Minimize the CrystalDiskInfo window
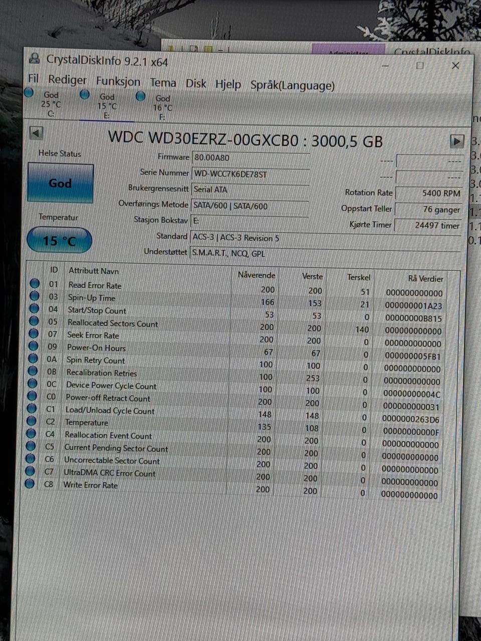Image resolution: width=481 pixels, height=641 pixels. point(386,66)
